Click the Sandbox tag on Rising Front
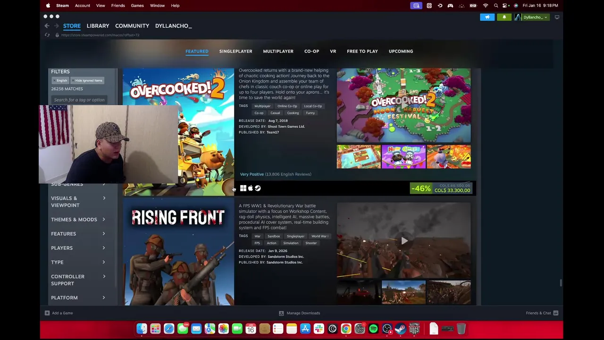 point(274,236)
